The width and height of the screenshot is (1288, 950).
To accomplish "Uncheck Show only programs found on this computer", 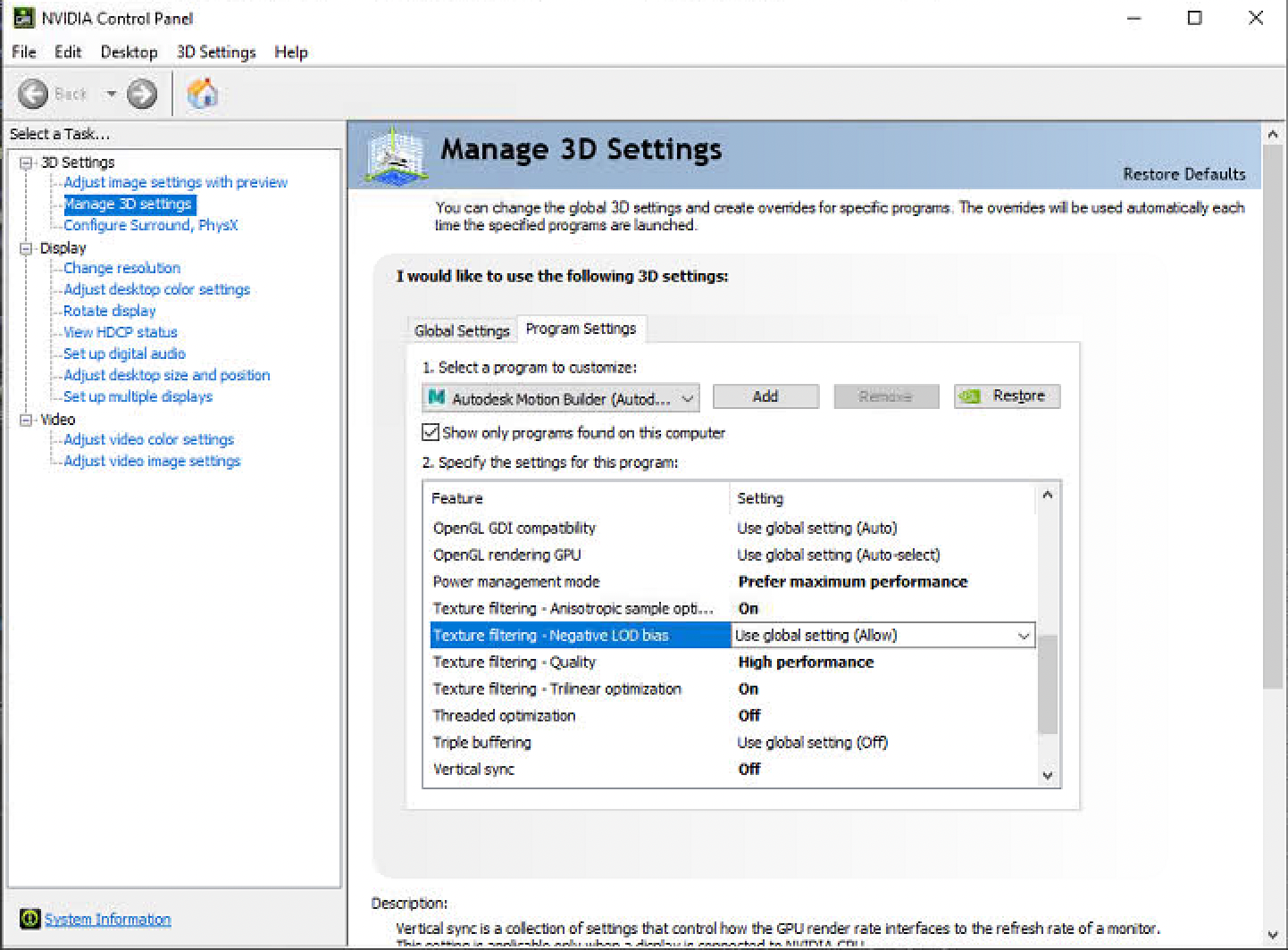I will [x=431, y=432].
